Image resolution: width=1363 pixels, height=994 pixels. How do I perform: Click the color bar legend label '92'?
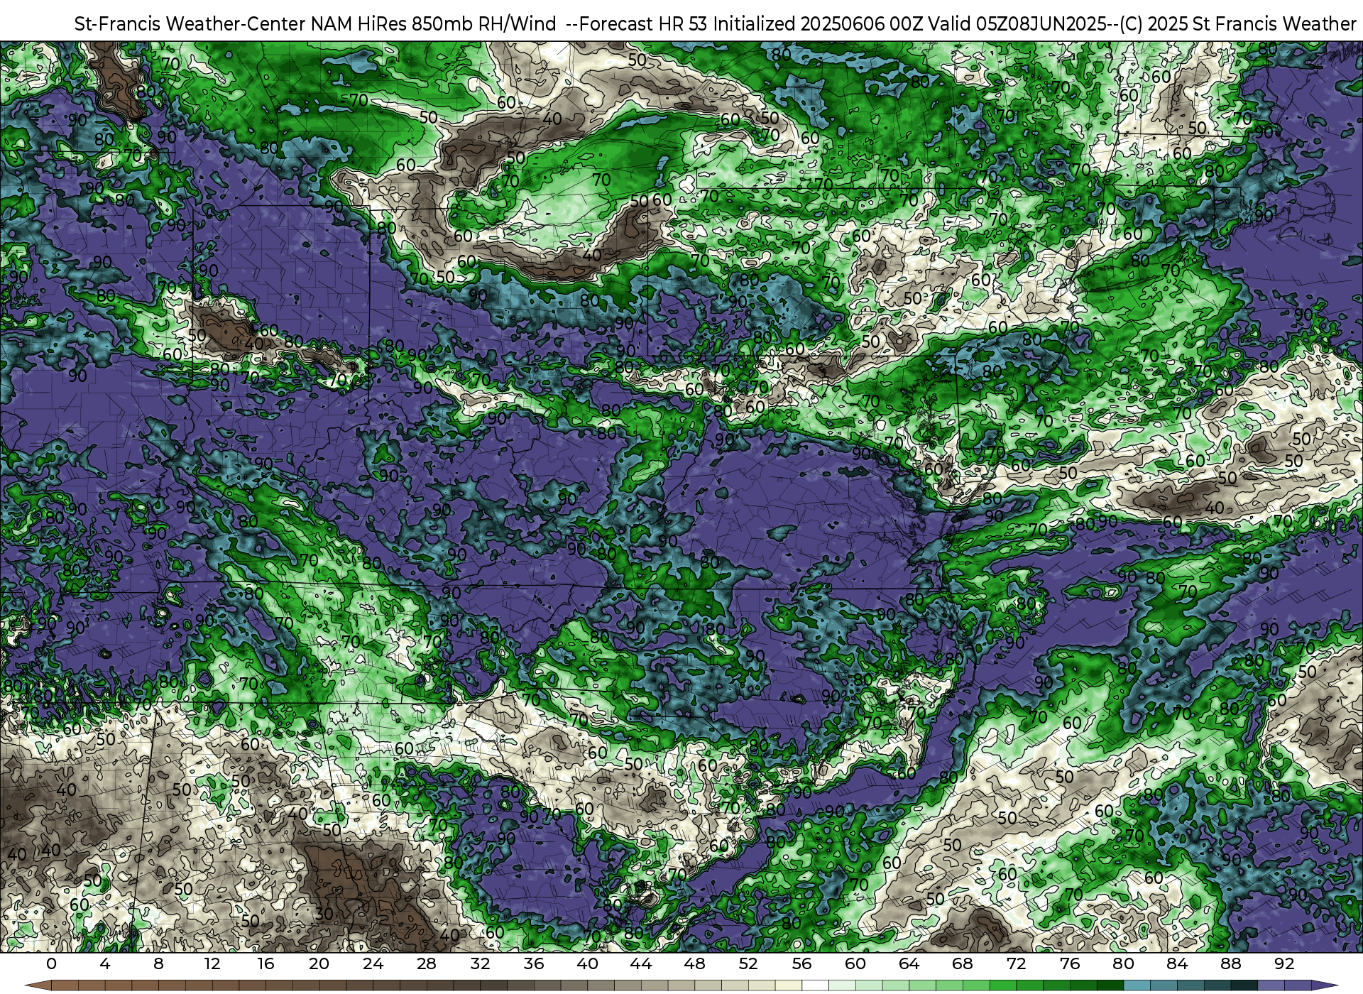(x=1284, y=963)
